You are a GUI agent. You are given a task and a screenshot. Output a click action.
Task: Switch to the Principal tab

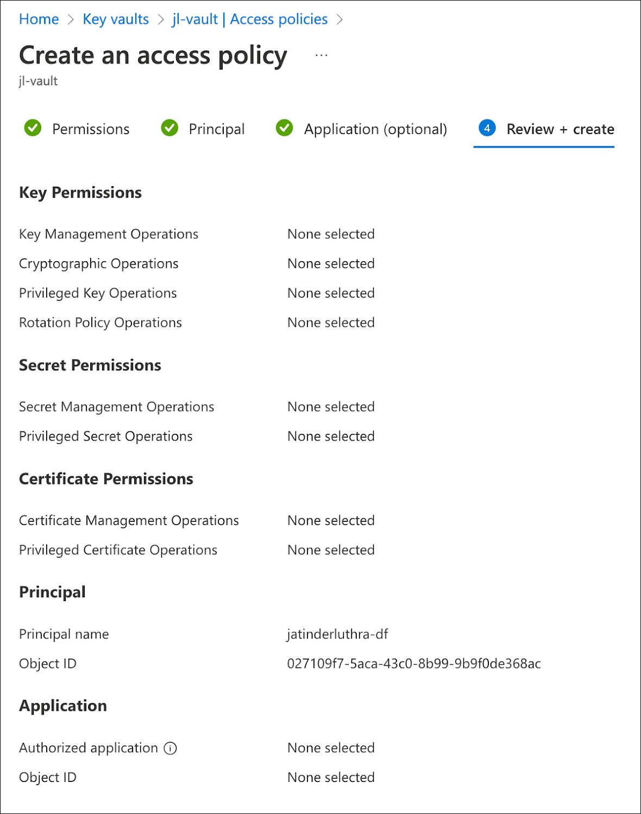coord(216,129)
